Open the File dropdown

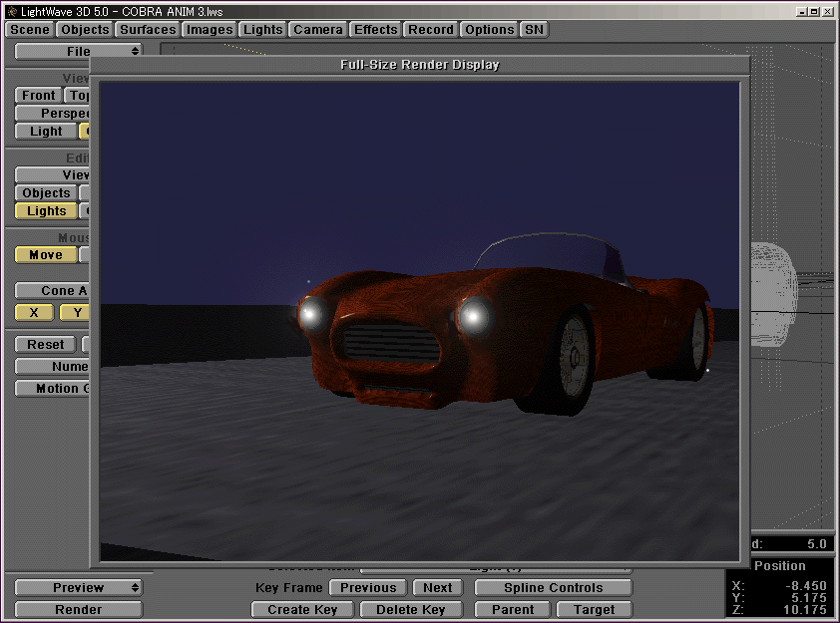77,50
